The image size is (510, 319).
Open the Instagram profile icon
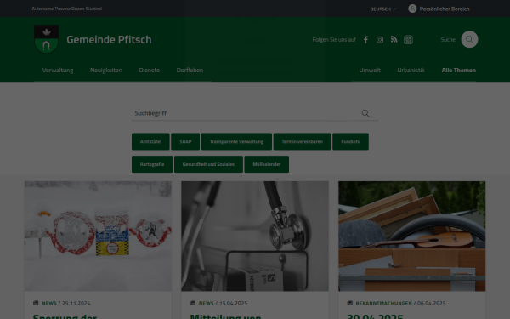pyautogui.click(x=380, y=40)
